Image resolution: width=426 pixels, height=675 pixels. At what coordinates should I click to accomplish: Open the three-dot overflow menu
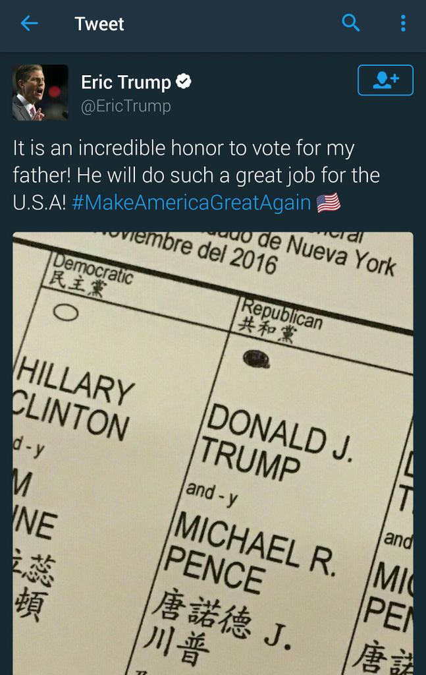pyautogui.click(x=403, y=24)
